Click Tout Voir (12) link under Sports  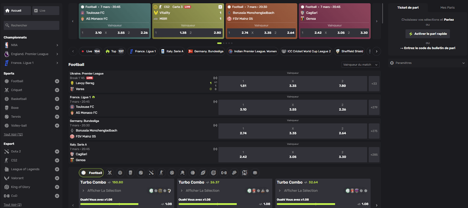pos(13,134)
